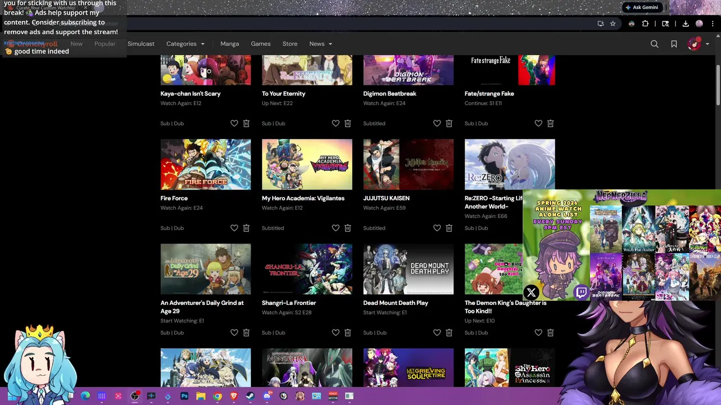Delete Shangri-La Frontier from the watchlist
Viewport: 721px width, 405px height.
point(348,332)
